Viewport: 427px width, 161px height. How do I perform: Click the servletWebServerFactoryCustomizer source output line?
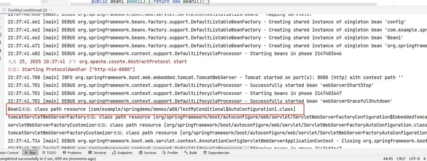click(217, 125)
